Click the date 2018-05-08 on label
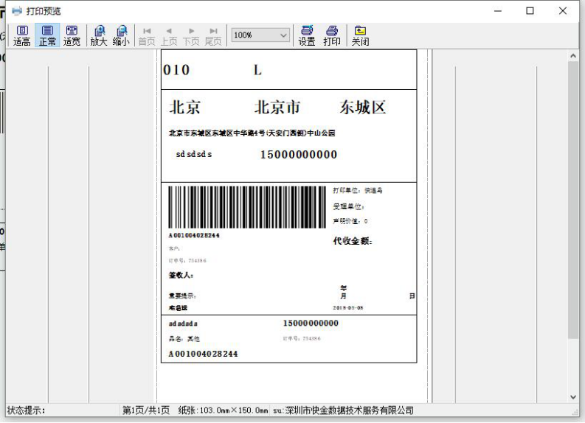Image resolution: width=585 pixels, height=423 pixels. click(348, 308)
